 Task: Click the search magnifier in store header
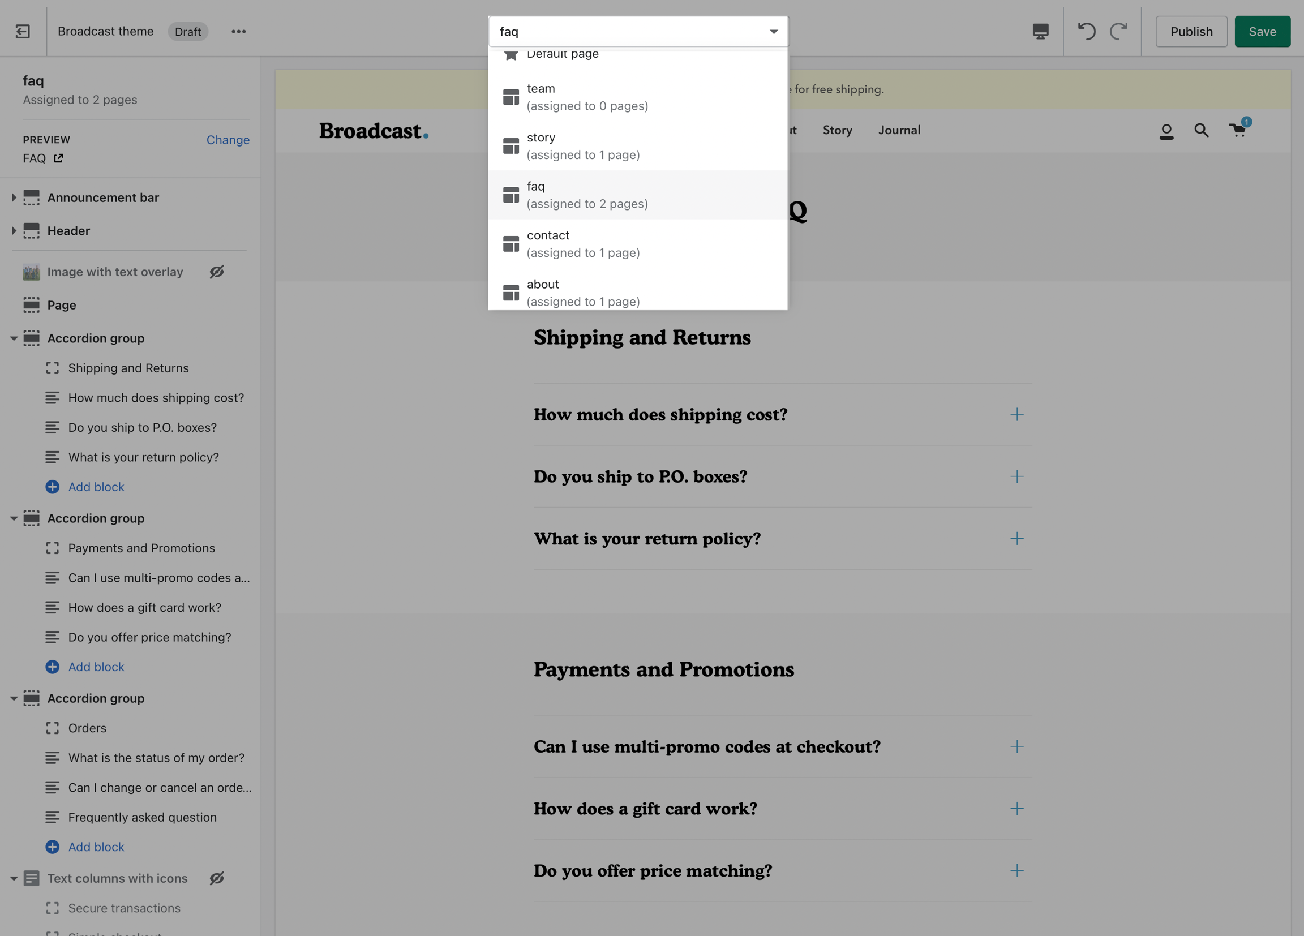[1201, 131]
